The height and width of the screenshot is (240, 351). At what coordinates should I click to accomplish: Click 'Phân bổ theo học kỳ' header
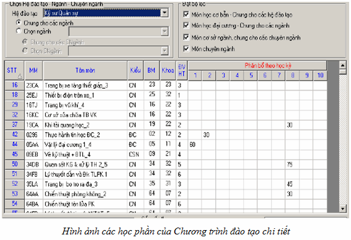(x=257, y=66)
